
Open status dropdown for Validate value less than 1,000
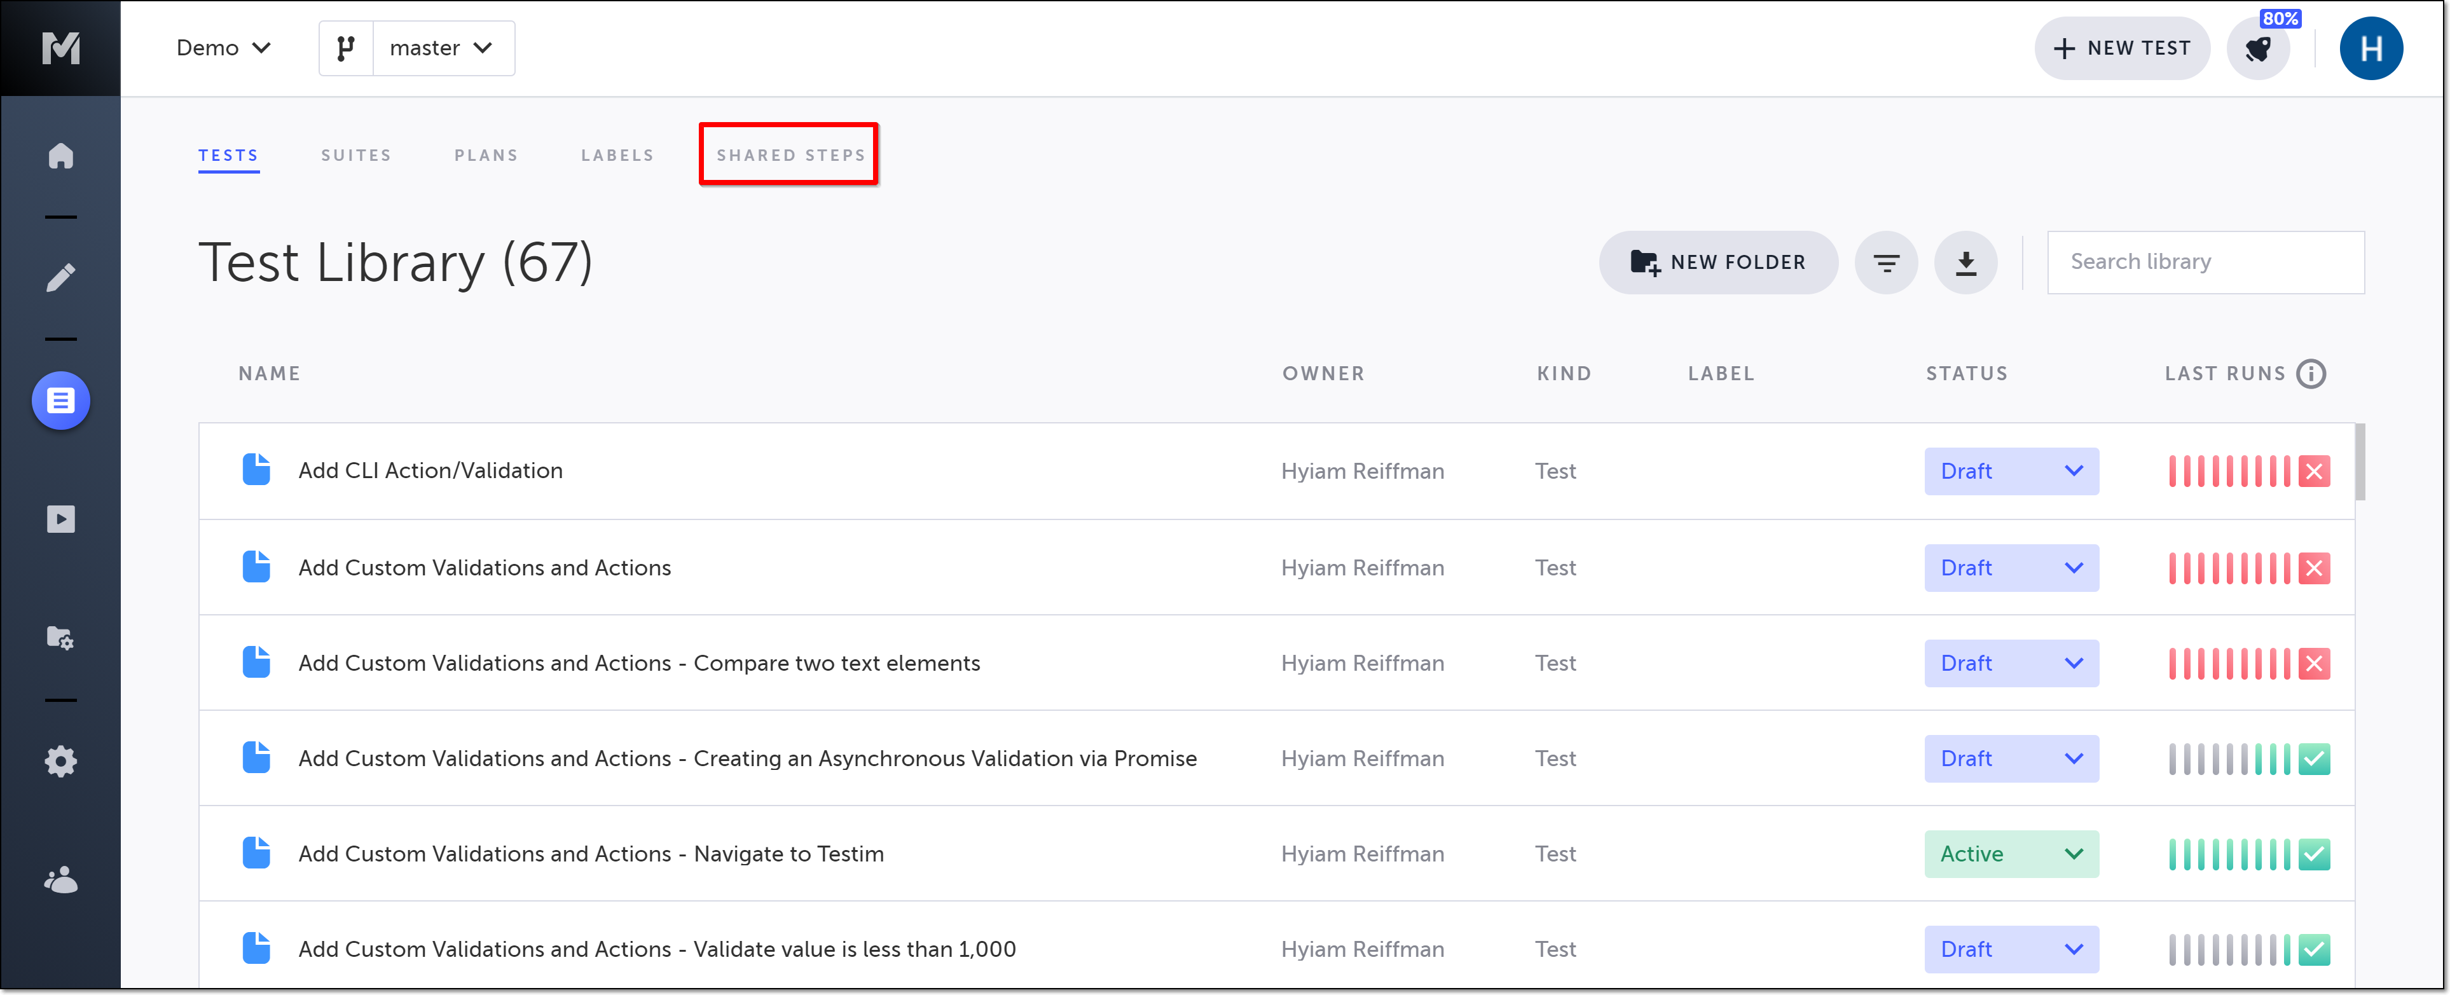[2011, 949]
